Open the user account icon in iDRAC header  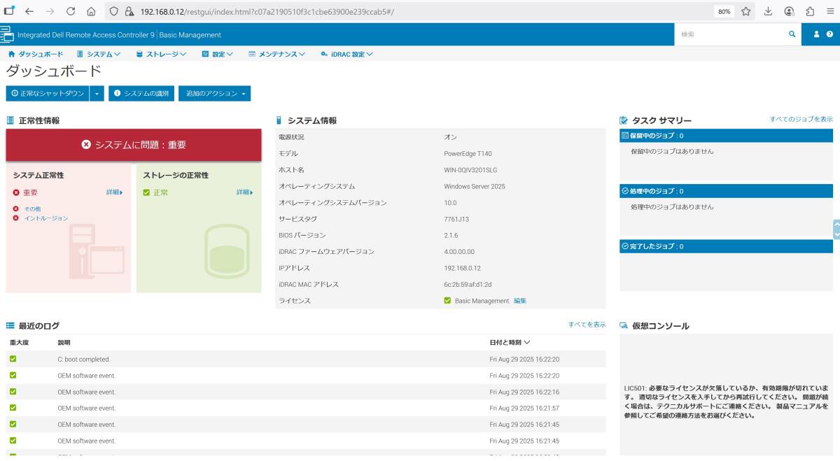(x=816, y=34)
